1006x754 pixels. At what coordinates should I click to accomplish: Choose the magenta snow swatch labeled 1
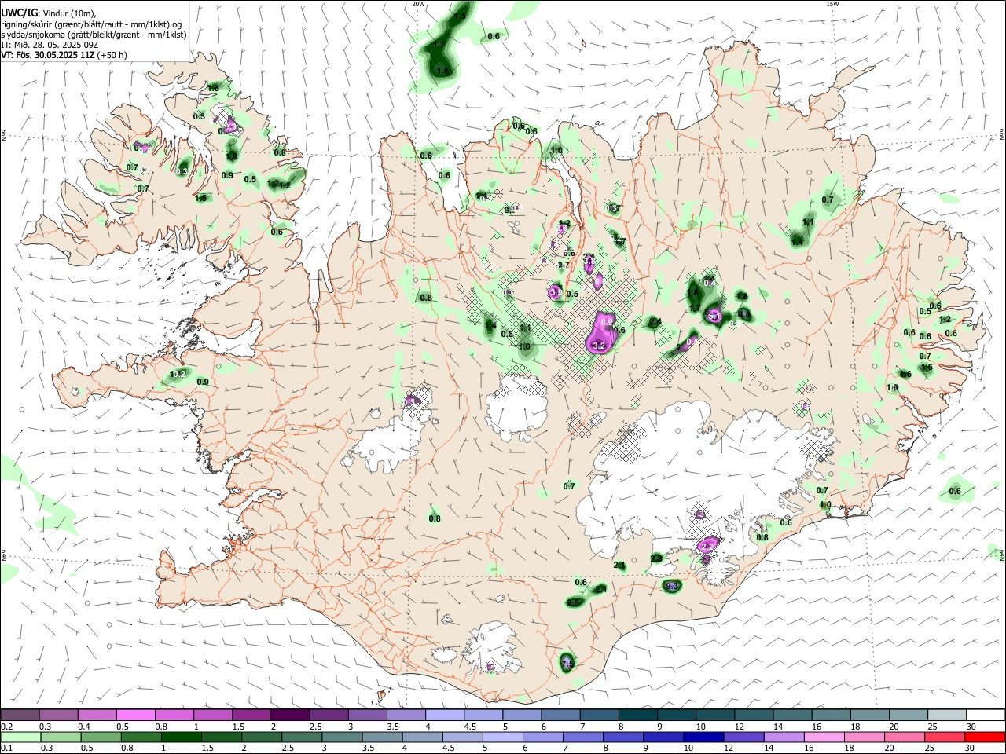point(212,715)
